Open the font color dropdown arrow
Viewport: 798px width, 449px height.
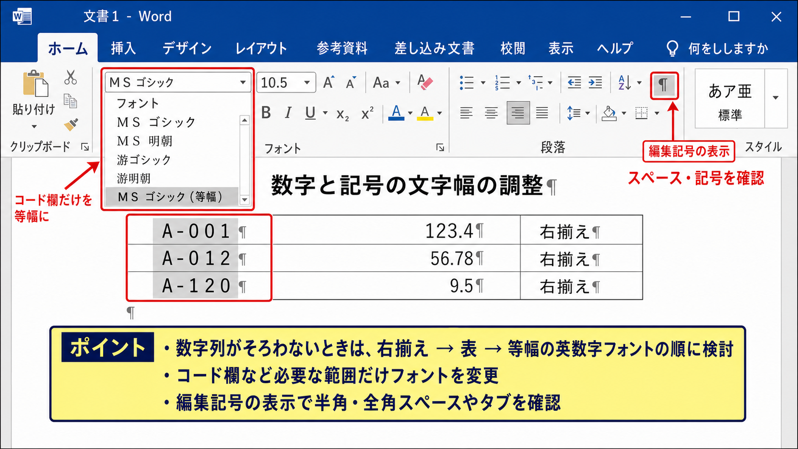click(410, 113)
